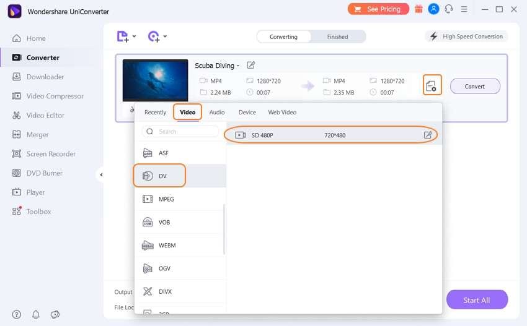Click the Add from device disc icon
The image size is (527, 326).
tap(154, 36)
